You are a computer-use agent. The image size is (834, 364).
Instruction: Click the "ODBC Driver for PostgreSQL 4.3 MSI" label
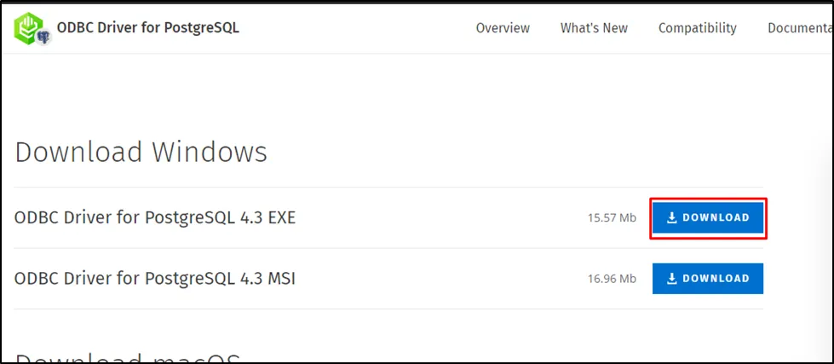[155, 278]
